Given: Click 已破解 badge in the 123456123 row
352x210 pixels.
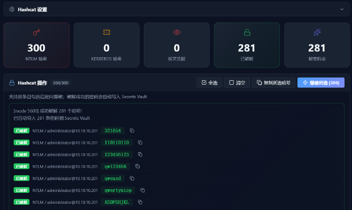Looking at the screenshot, I should (x=22, y=154).
